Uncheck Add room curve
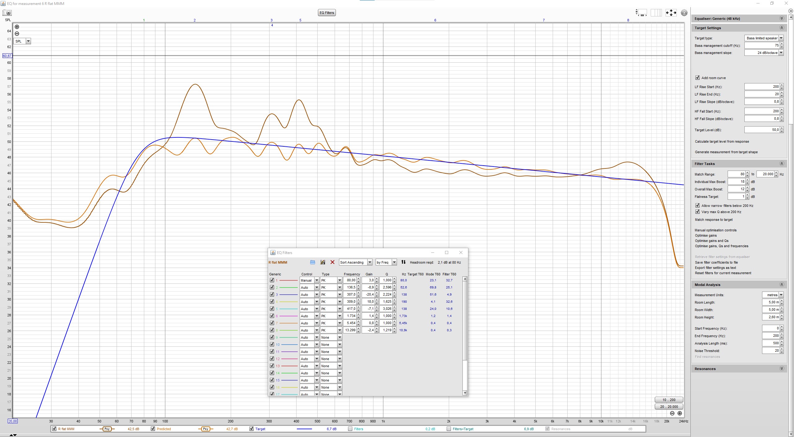 (698, 78)
